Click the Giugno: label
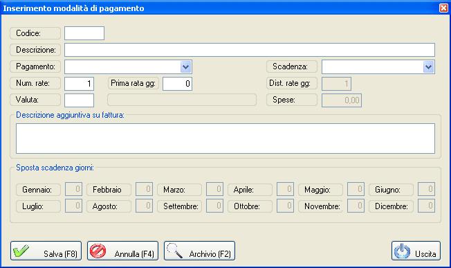The image size is (451, 268). (x=387, y=190)
